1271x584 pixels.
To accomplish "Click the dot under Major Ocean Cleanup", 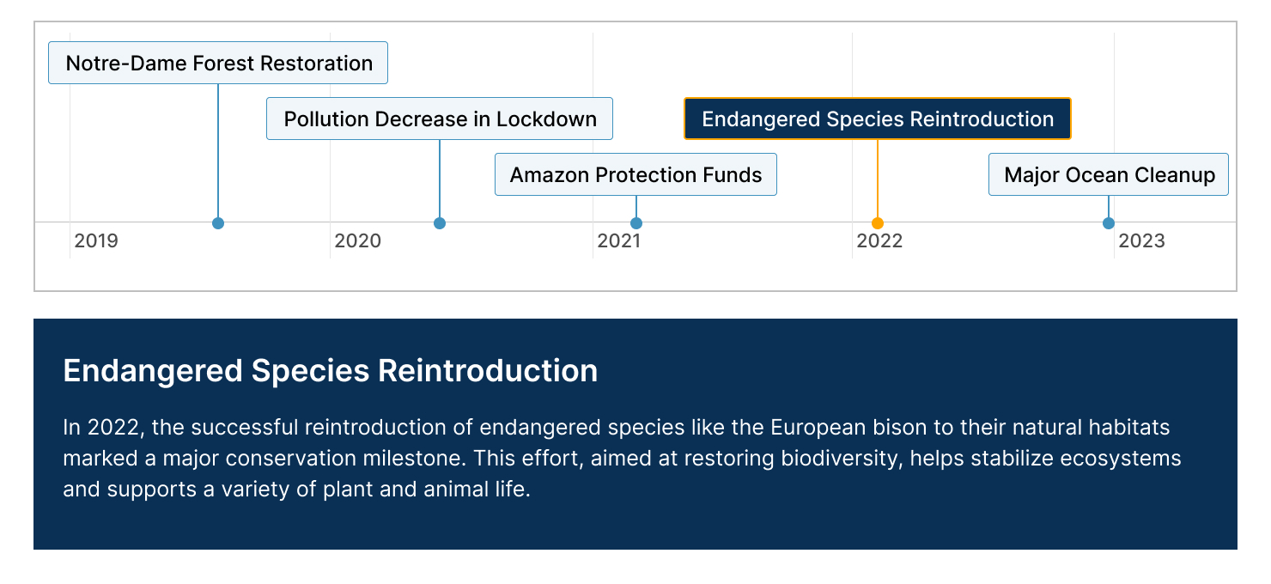I will (1109, 223).
